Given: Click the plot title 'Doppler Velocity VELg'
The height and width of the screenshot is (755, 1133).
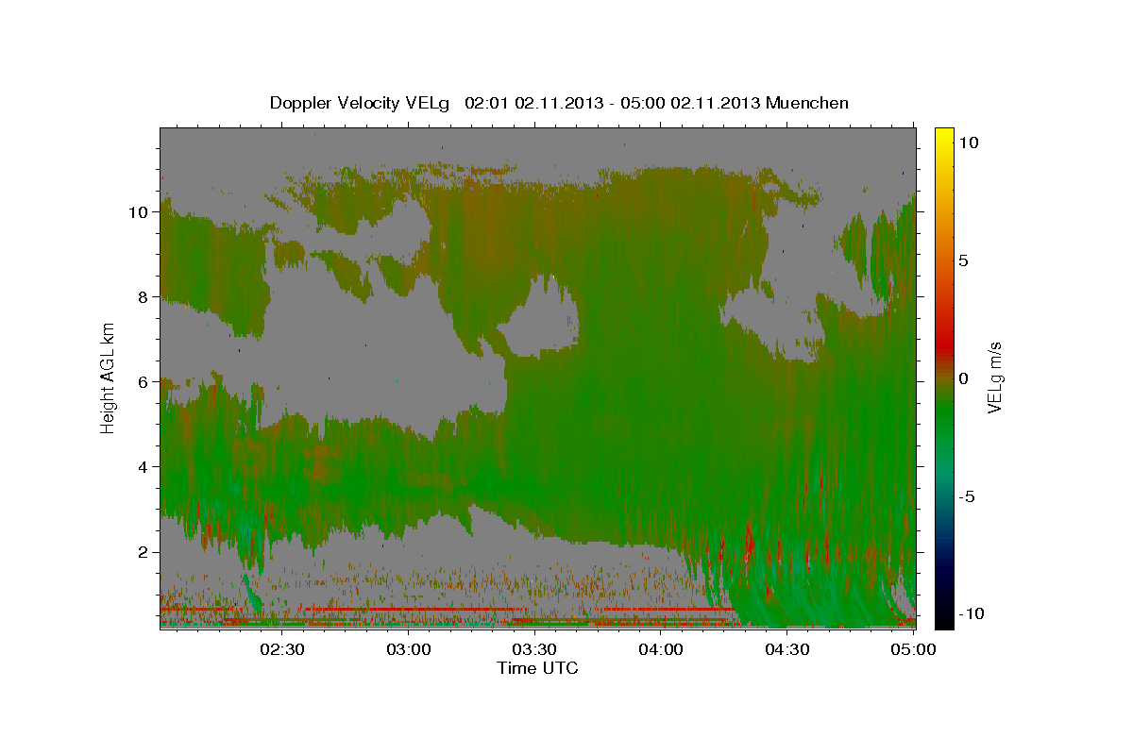Looking at the screenshot, I should (x=360, y=103).
